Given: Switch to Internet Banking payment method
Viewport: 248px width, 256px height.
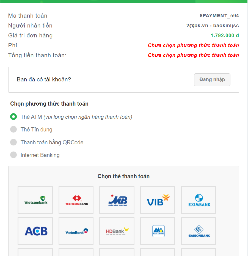Looking at the screenshot, I should [x=13, y=155].
